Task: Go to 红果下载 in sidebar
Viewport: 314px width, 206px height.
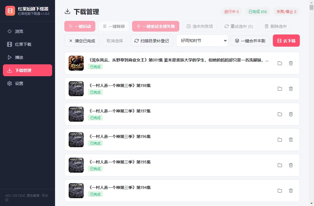Action: (x=28, y=44)
